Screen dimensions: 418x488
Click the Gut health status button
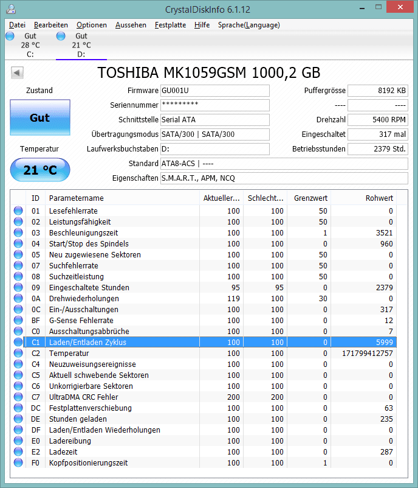tap(40, 117)
